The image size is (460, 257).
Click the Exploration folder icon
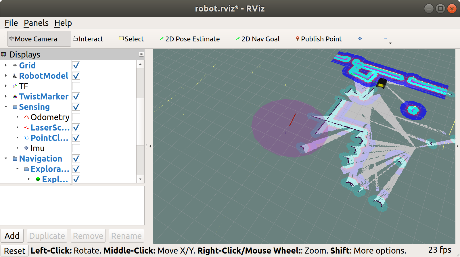click(26, 169)
